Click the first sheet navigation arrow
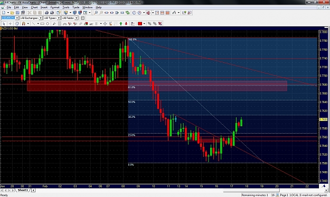Viewport: 330px width, 197px height. [2, 190]
